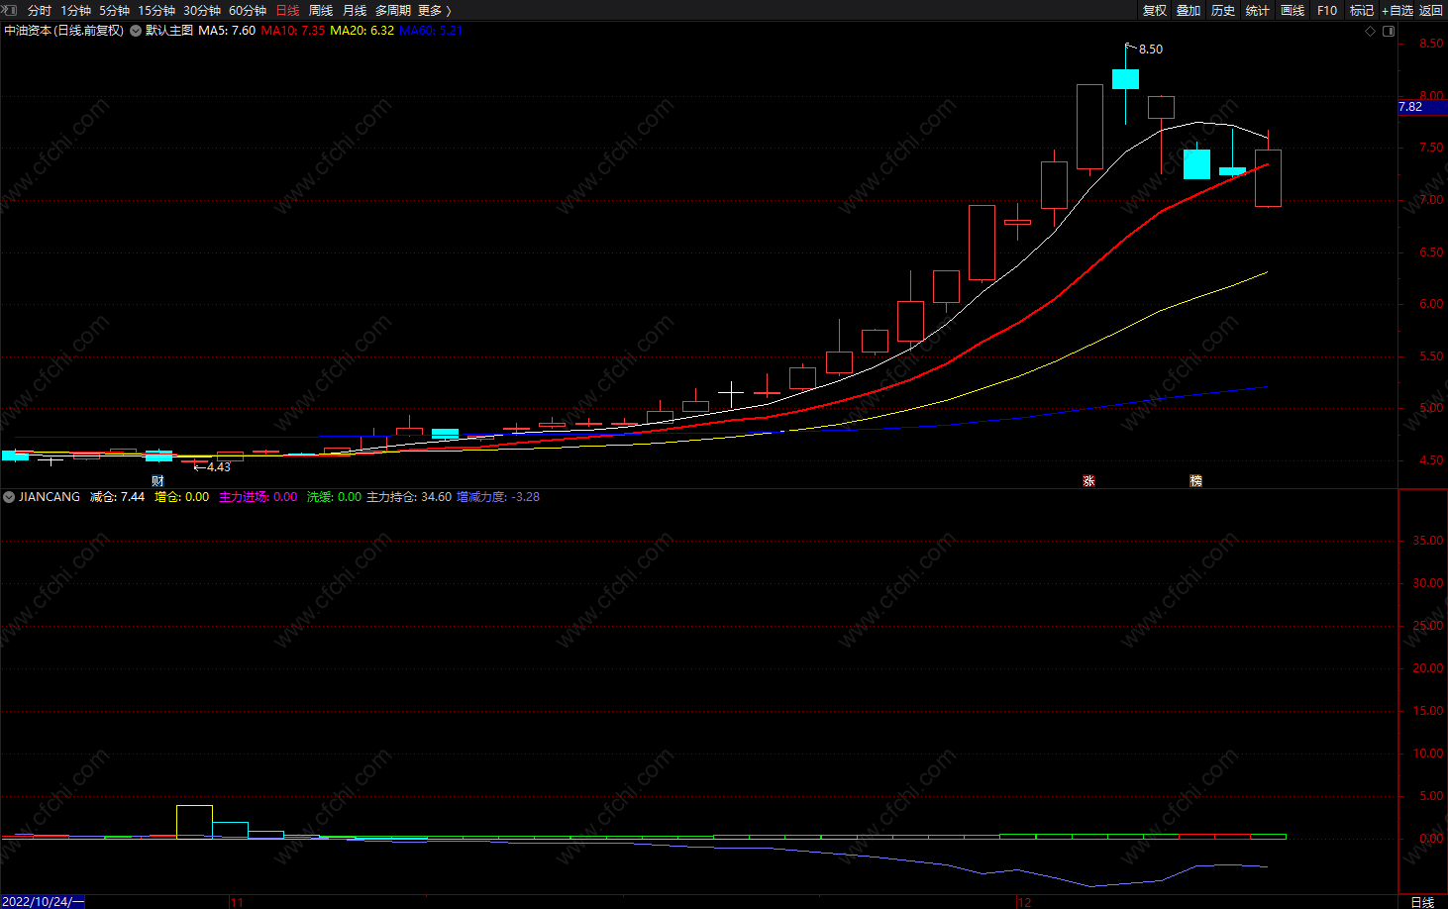Expand the main chart indicator dropdown arrow
The image size is (1448, 909).
pos(136,31)
